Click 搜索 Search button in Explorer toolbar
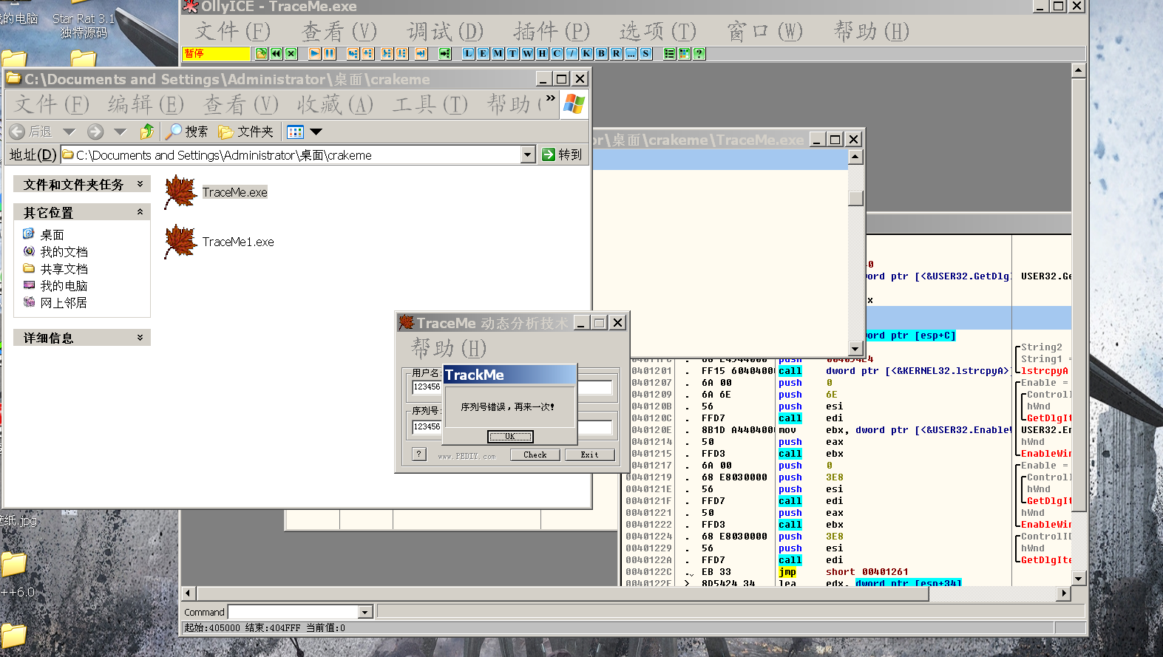Screen dimensions: 1163x657 click(187, 132)
